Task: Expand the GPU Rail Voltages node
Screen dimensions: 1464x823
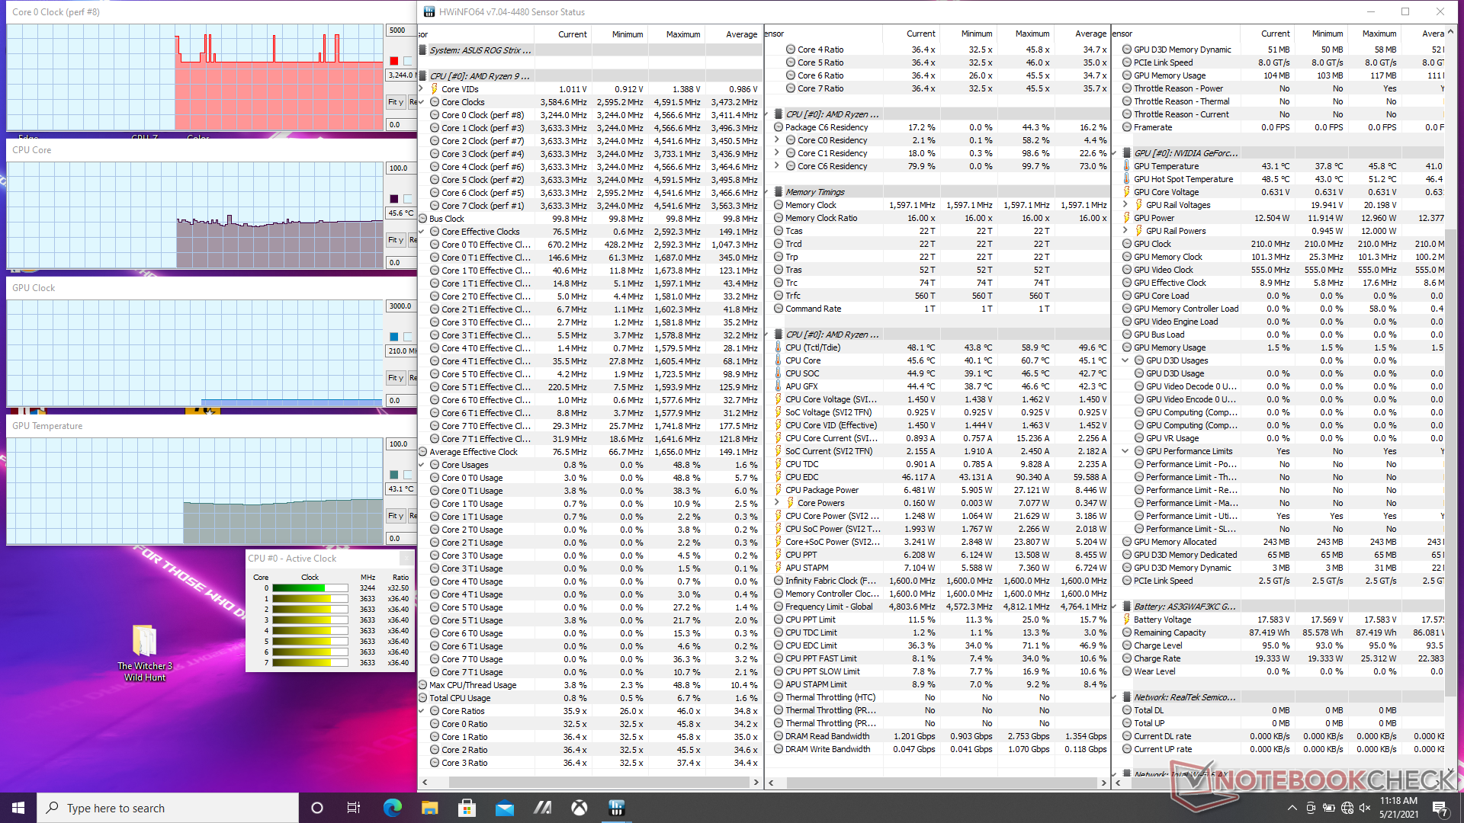Action: [x=1125, y=205]
